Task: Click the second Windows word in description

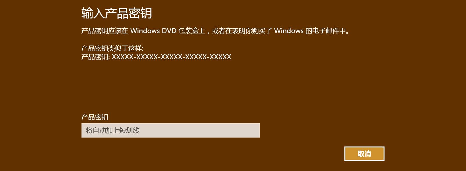Action: pos(289,31)
